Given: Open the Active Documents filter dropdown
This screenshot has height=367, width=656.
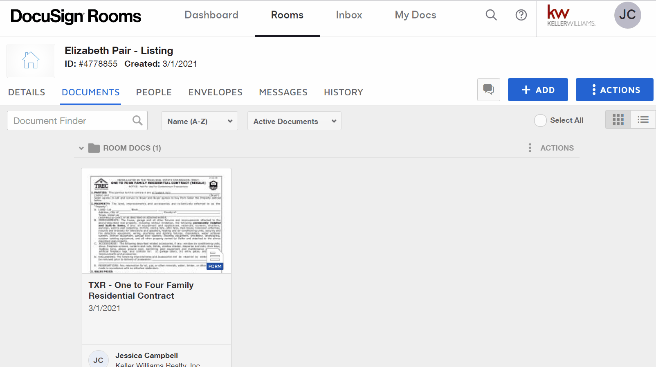Looking at the screenshot, I should click(x=294, y=121).
